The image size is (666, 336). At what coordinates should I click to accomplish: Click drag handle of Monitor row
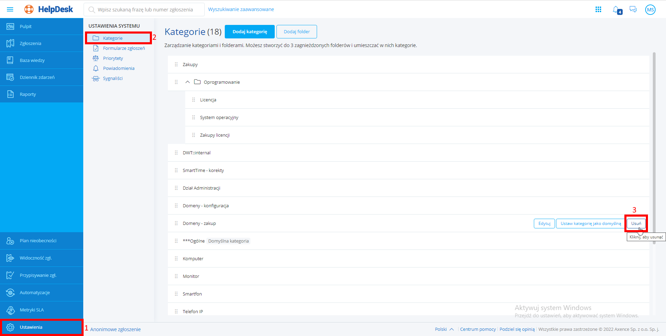(x=176, y=276)
